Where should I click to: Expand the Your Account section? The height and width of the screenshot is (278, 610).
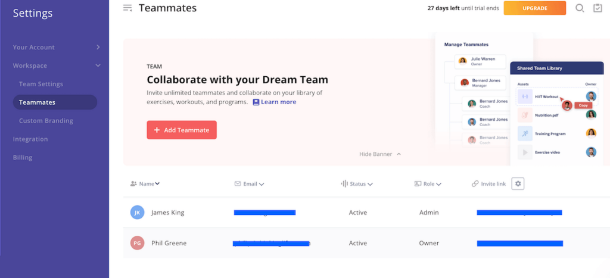(98, 47)
